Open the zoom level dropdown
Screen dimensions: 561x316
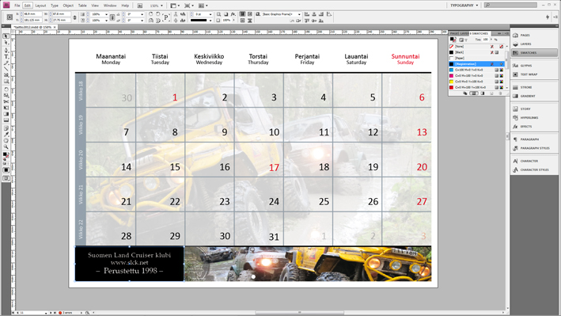coord(157,6)
